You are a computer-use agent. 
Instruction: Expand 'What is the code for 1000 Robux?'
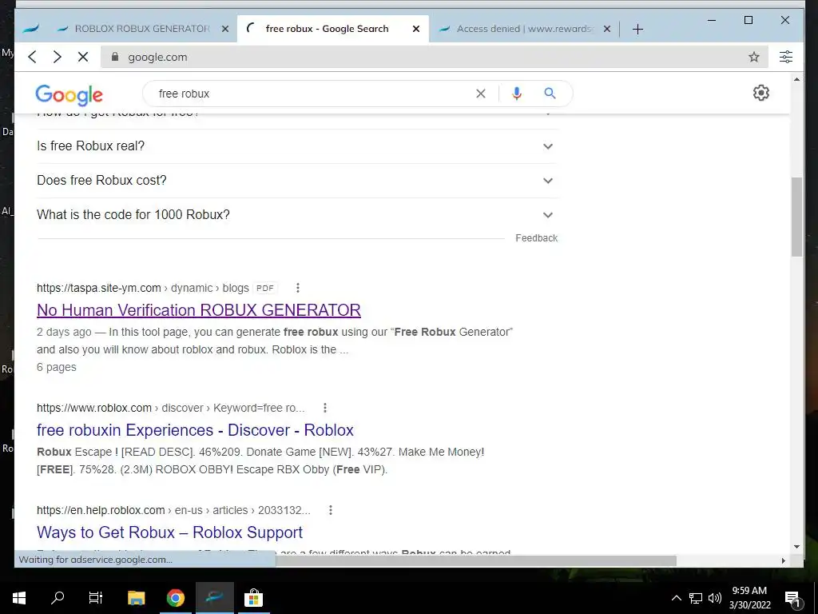[297, 215]
